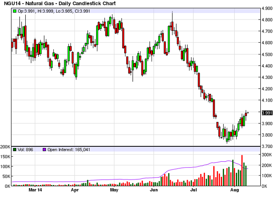The image size is (277, 202).
Task: Click the 'Open Interest: 165,041' label
Action: (x=69, y=150)
